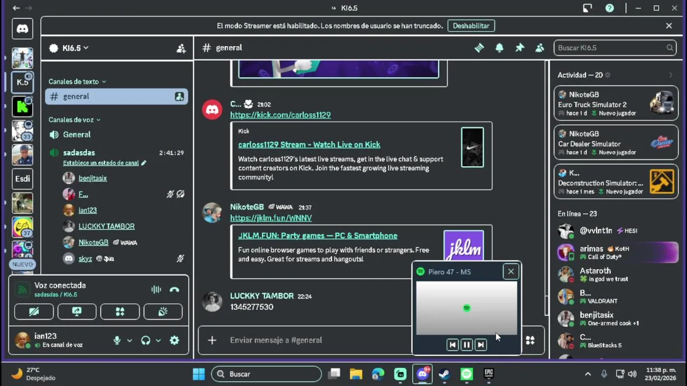Open Spotify from Windows taskbar
This screenshot has width=687, height=386.
pyautogui.click(x=466, y=374)
